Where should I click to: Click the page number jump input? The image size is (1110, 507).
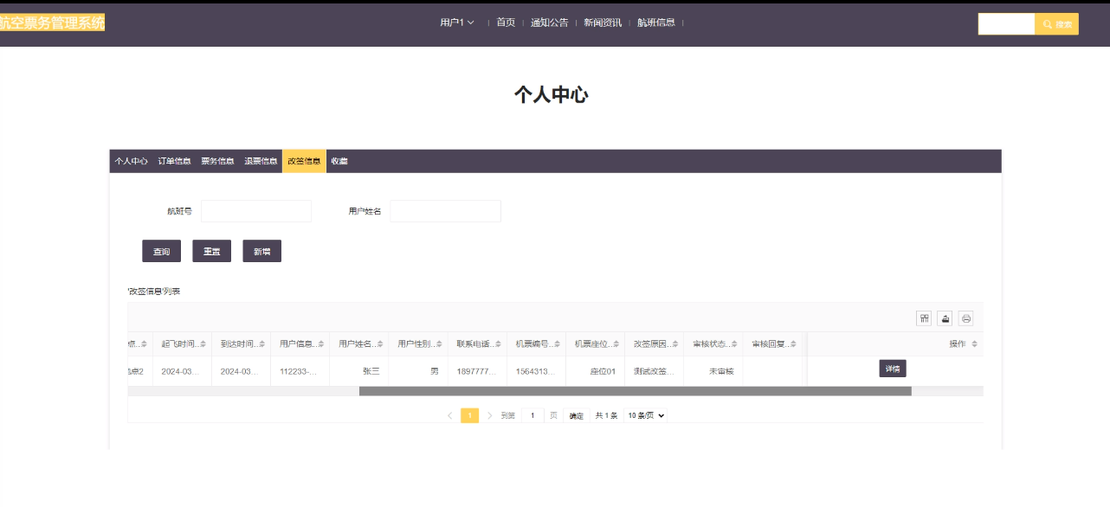(x=532, y=415)
